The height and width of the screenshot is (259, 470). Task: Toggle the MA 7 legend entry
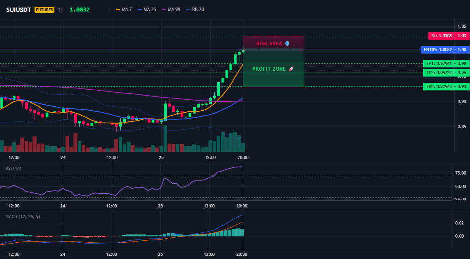pos(123,10)
